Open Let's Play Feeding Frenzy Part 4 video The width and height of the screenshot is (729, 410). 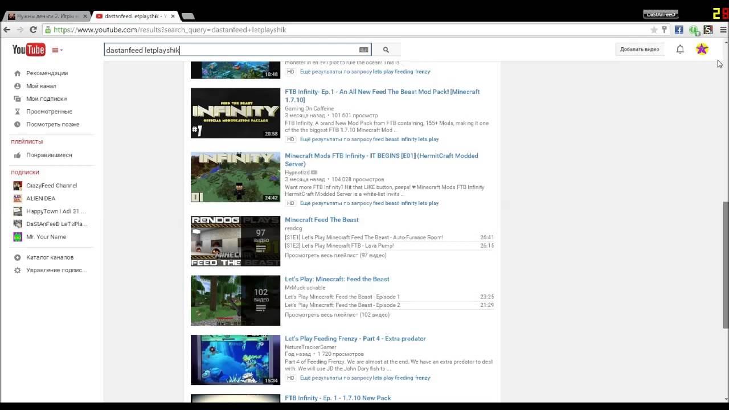355,339
